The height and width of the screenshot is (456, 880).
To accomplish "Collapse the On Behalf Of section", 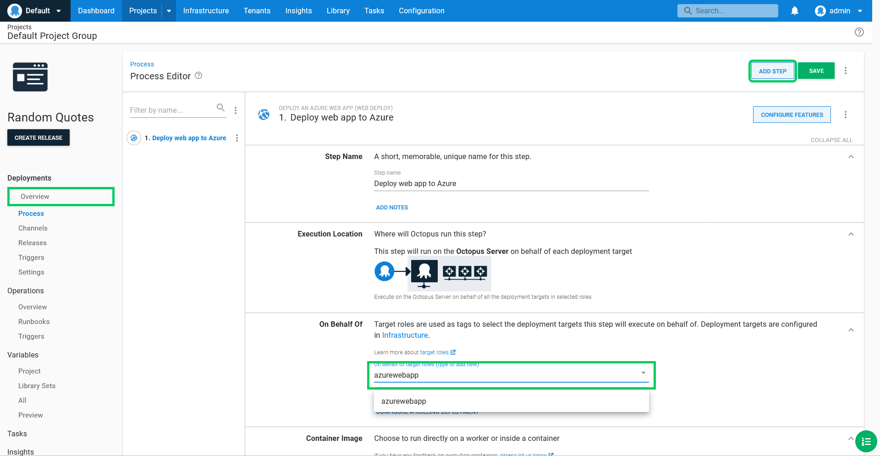I will pyautogui.click(x=851, y=330).
